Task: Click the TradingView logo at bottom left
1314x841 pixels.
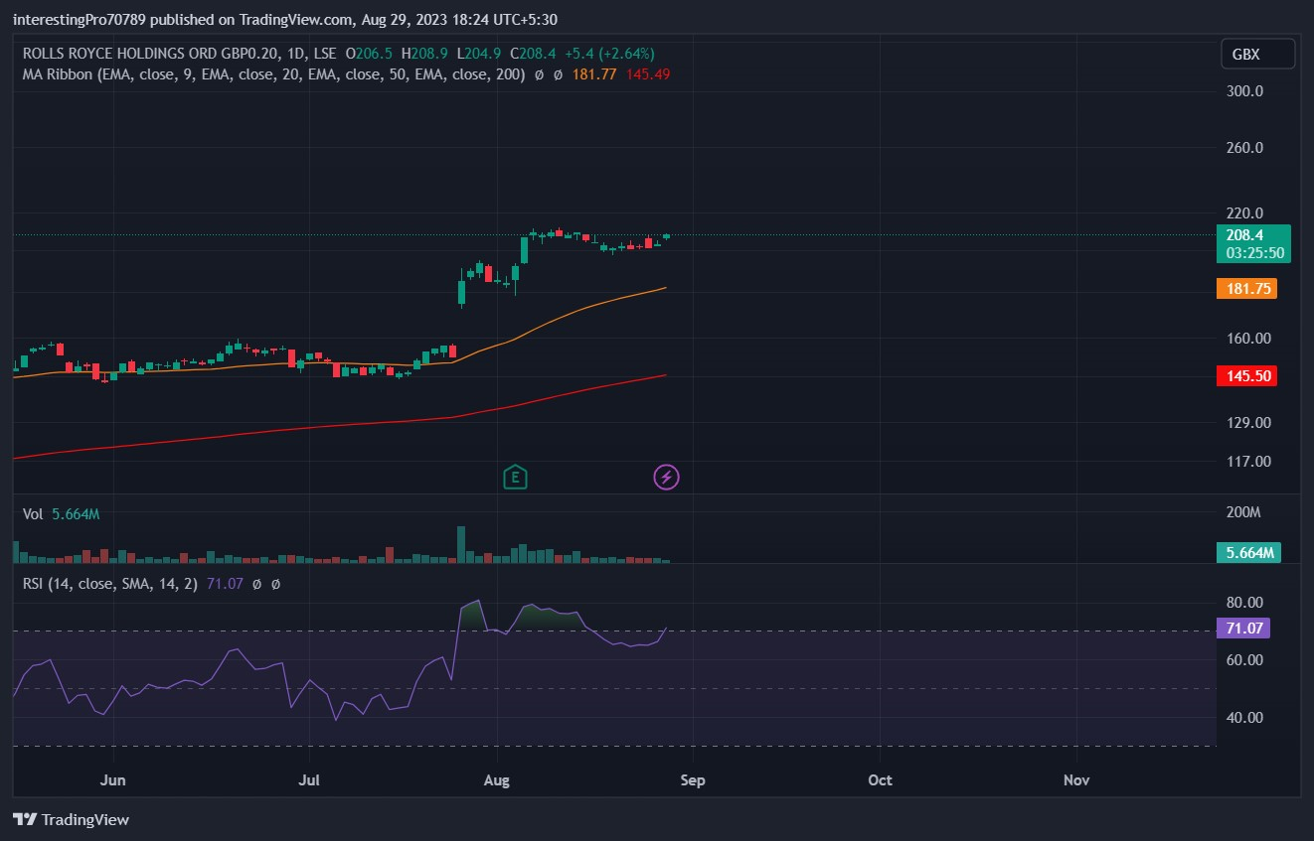Action: [x=71, y=820]
